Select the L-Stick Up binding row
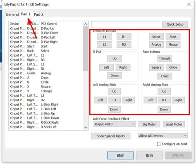 click(x=46, y=114)
